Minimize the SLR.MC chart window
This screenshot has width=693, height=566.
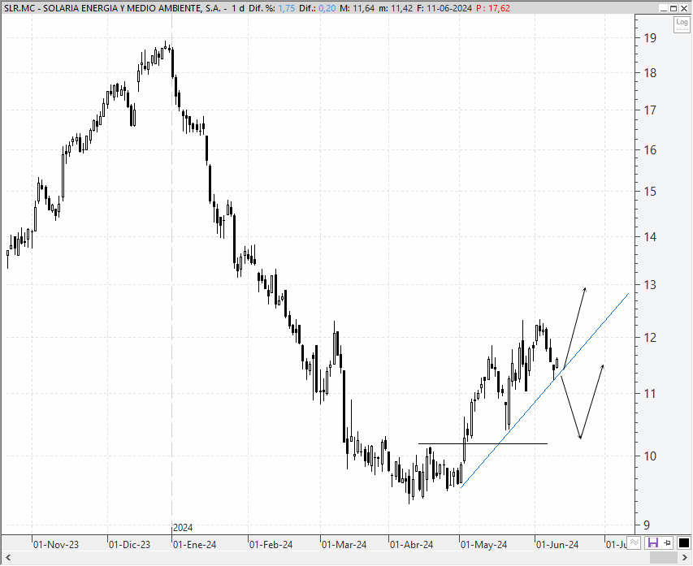pos(664,8)
